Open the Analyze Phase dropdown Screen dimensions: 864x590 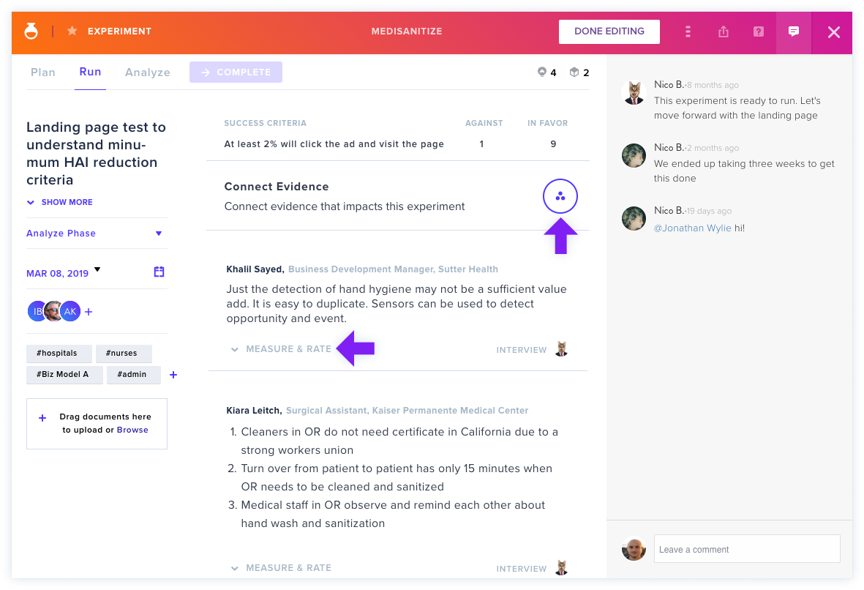pyautogui.click(x=95, y=234)
